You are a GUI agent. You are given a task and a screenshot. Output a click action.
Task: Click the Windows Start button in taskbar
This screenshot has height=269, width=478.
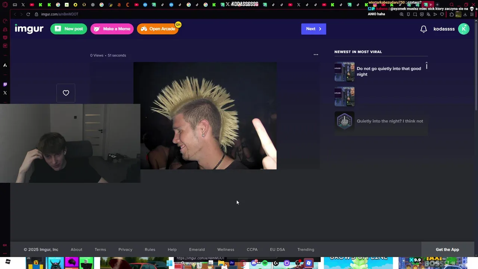(170, 263)
